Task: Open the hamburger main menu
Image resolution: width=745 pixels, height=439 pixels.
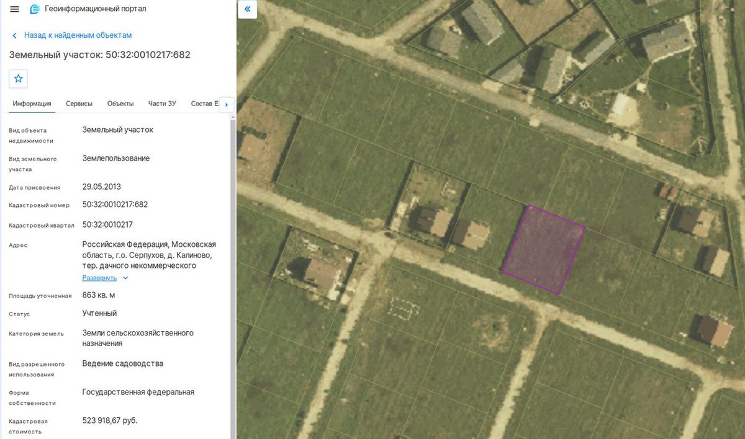Action: coord(14,9)
